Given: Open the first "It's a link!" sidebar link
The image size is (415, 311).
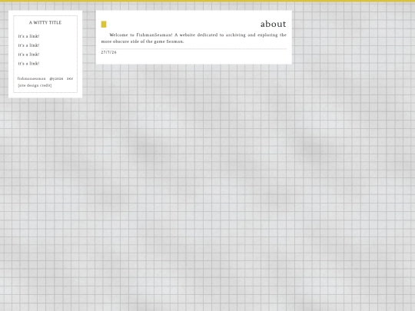Looking at the screenshot, I should [28, 36].
